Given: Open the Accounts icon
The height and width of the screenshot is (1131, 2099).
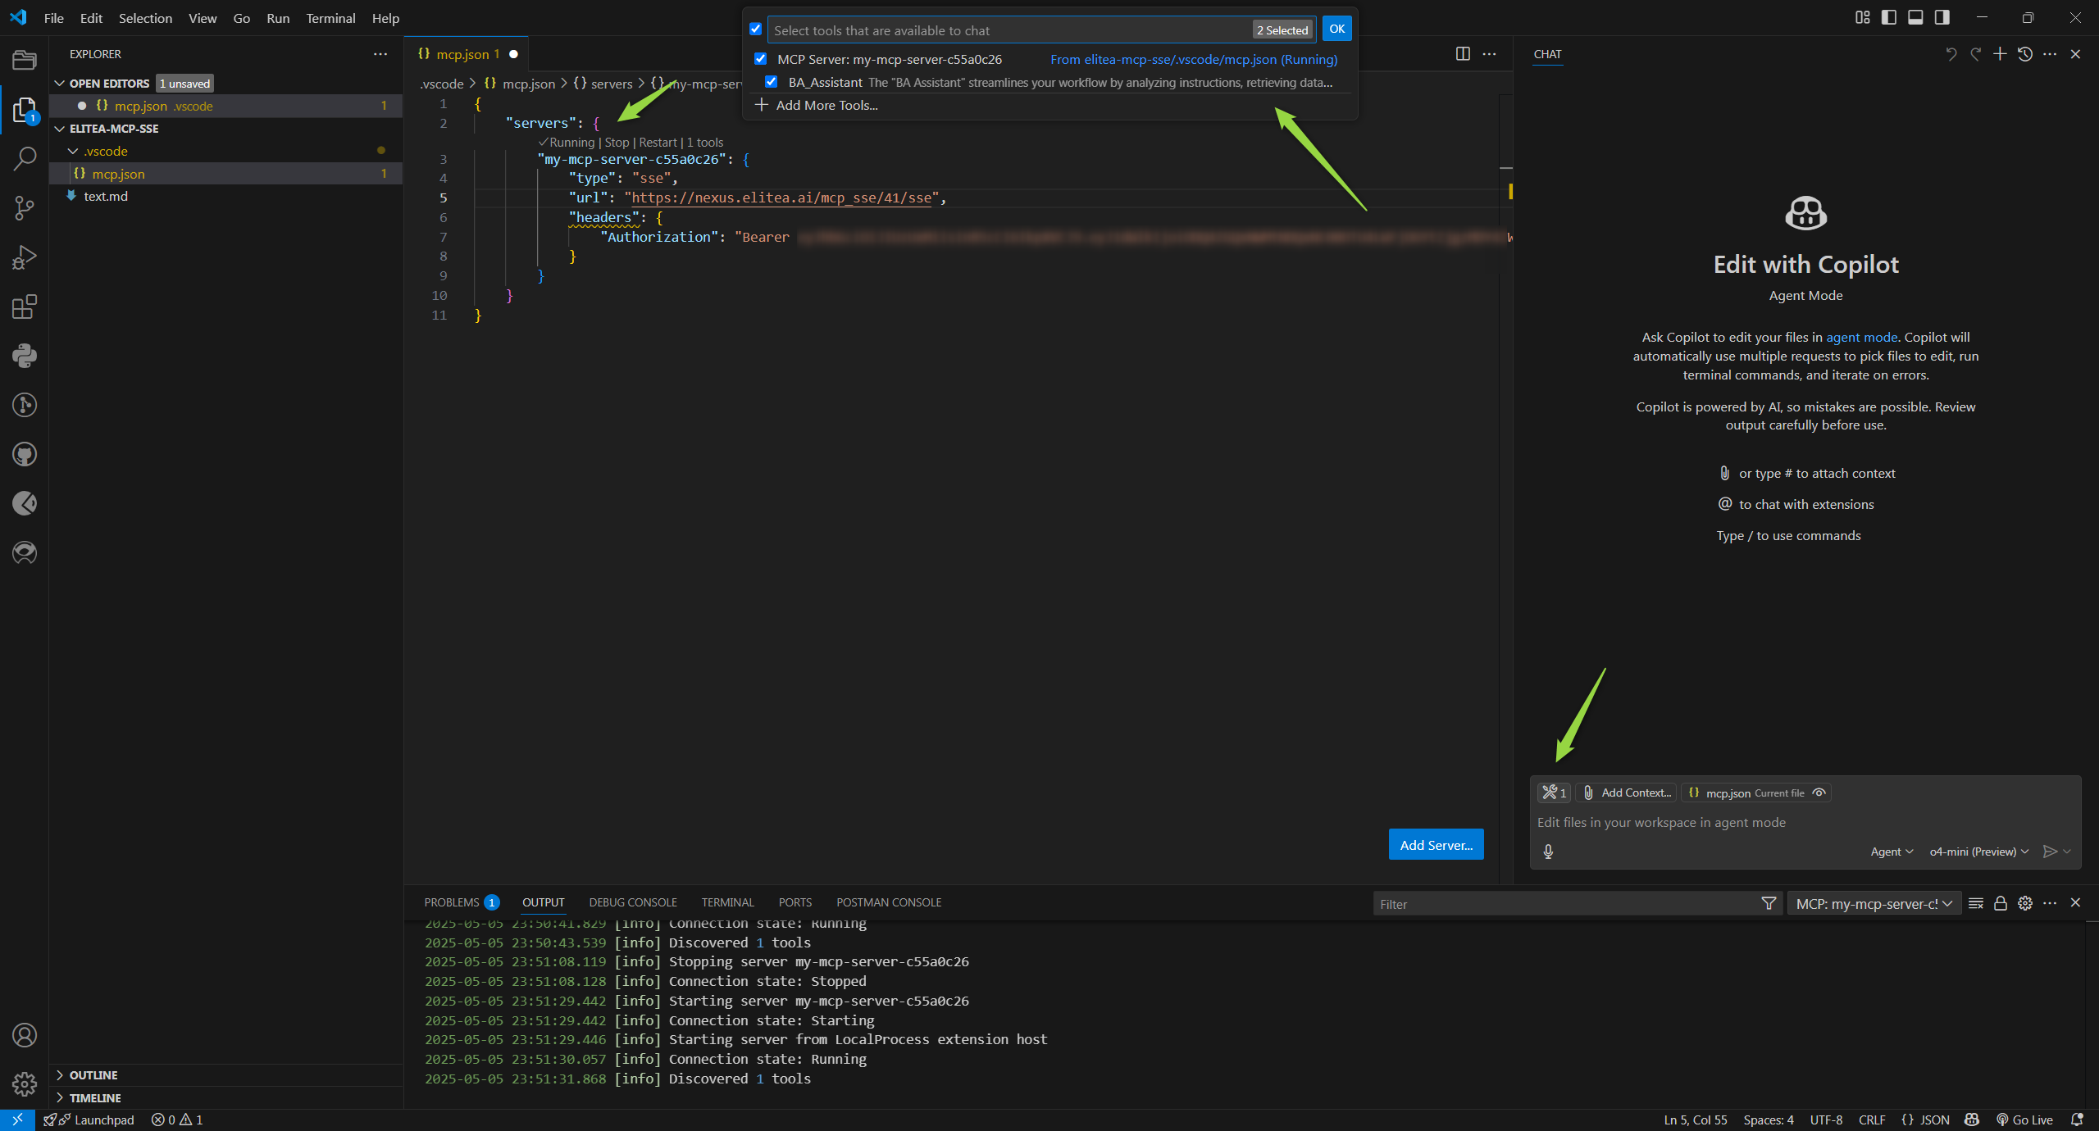Looking at the screenshot, I should (x=25, y=1035).
